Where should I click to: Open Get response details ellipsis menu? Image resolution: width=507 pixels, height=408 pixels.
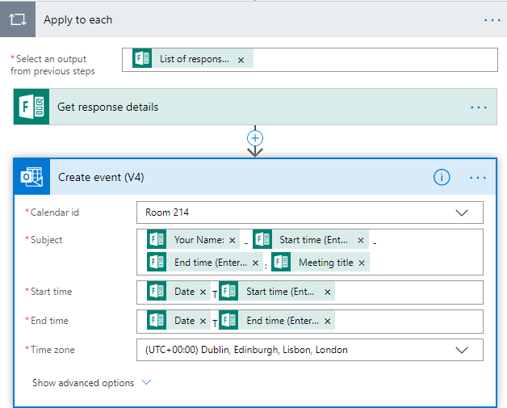479,107
